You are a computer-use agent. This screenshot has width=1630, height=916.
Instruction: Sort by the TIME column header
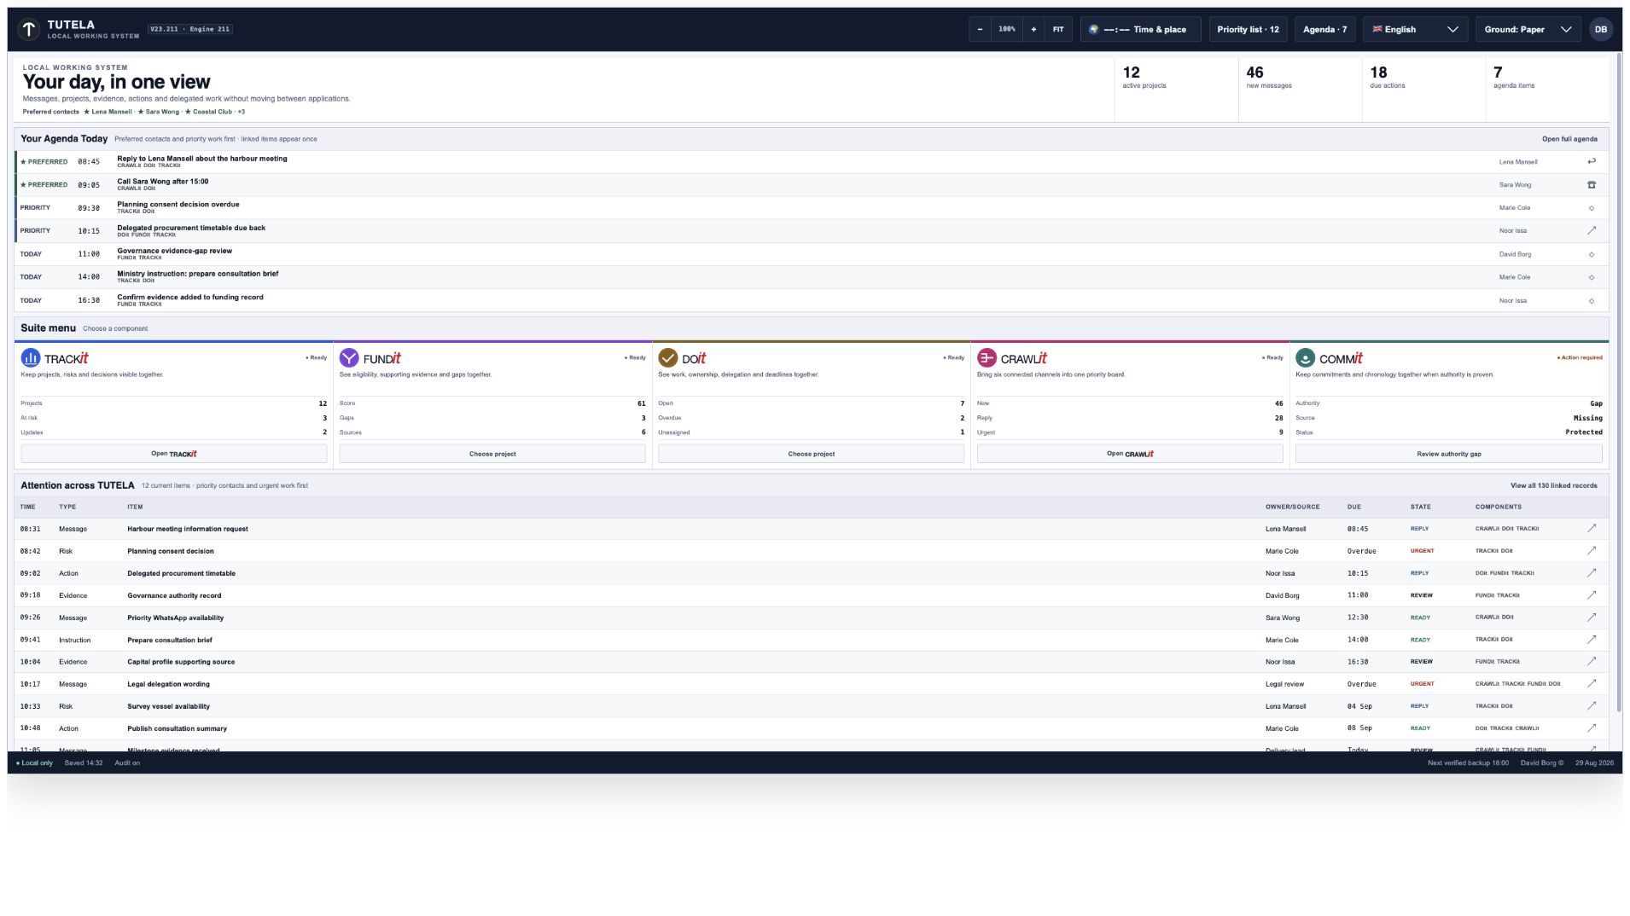click(27, 507)
